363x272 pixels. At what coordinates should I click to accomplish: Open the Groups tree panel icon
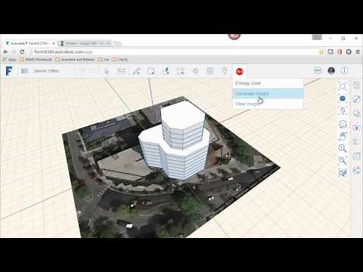click(356, 156)
